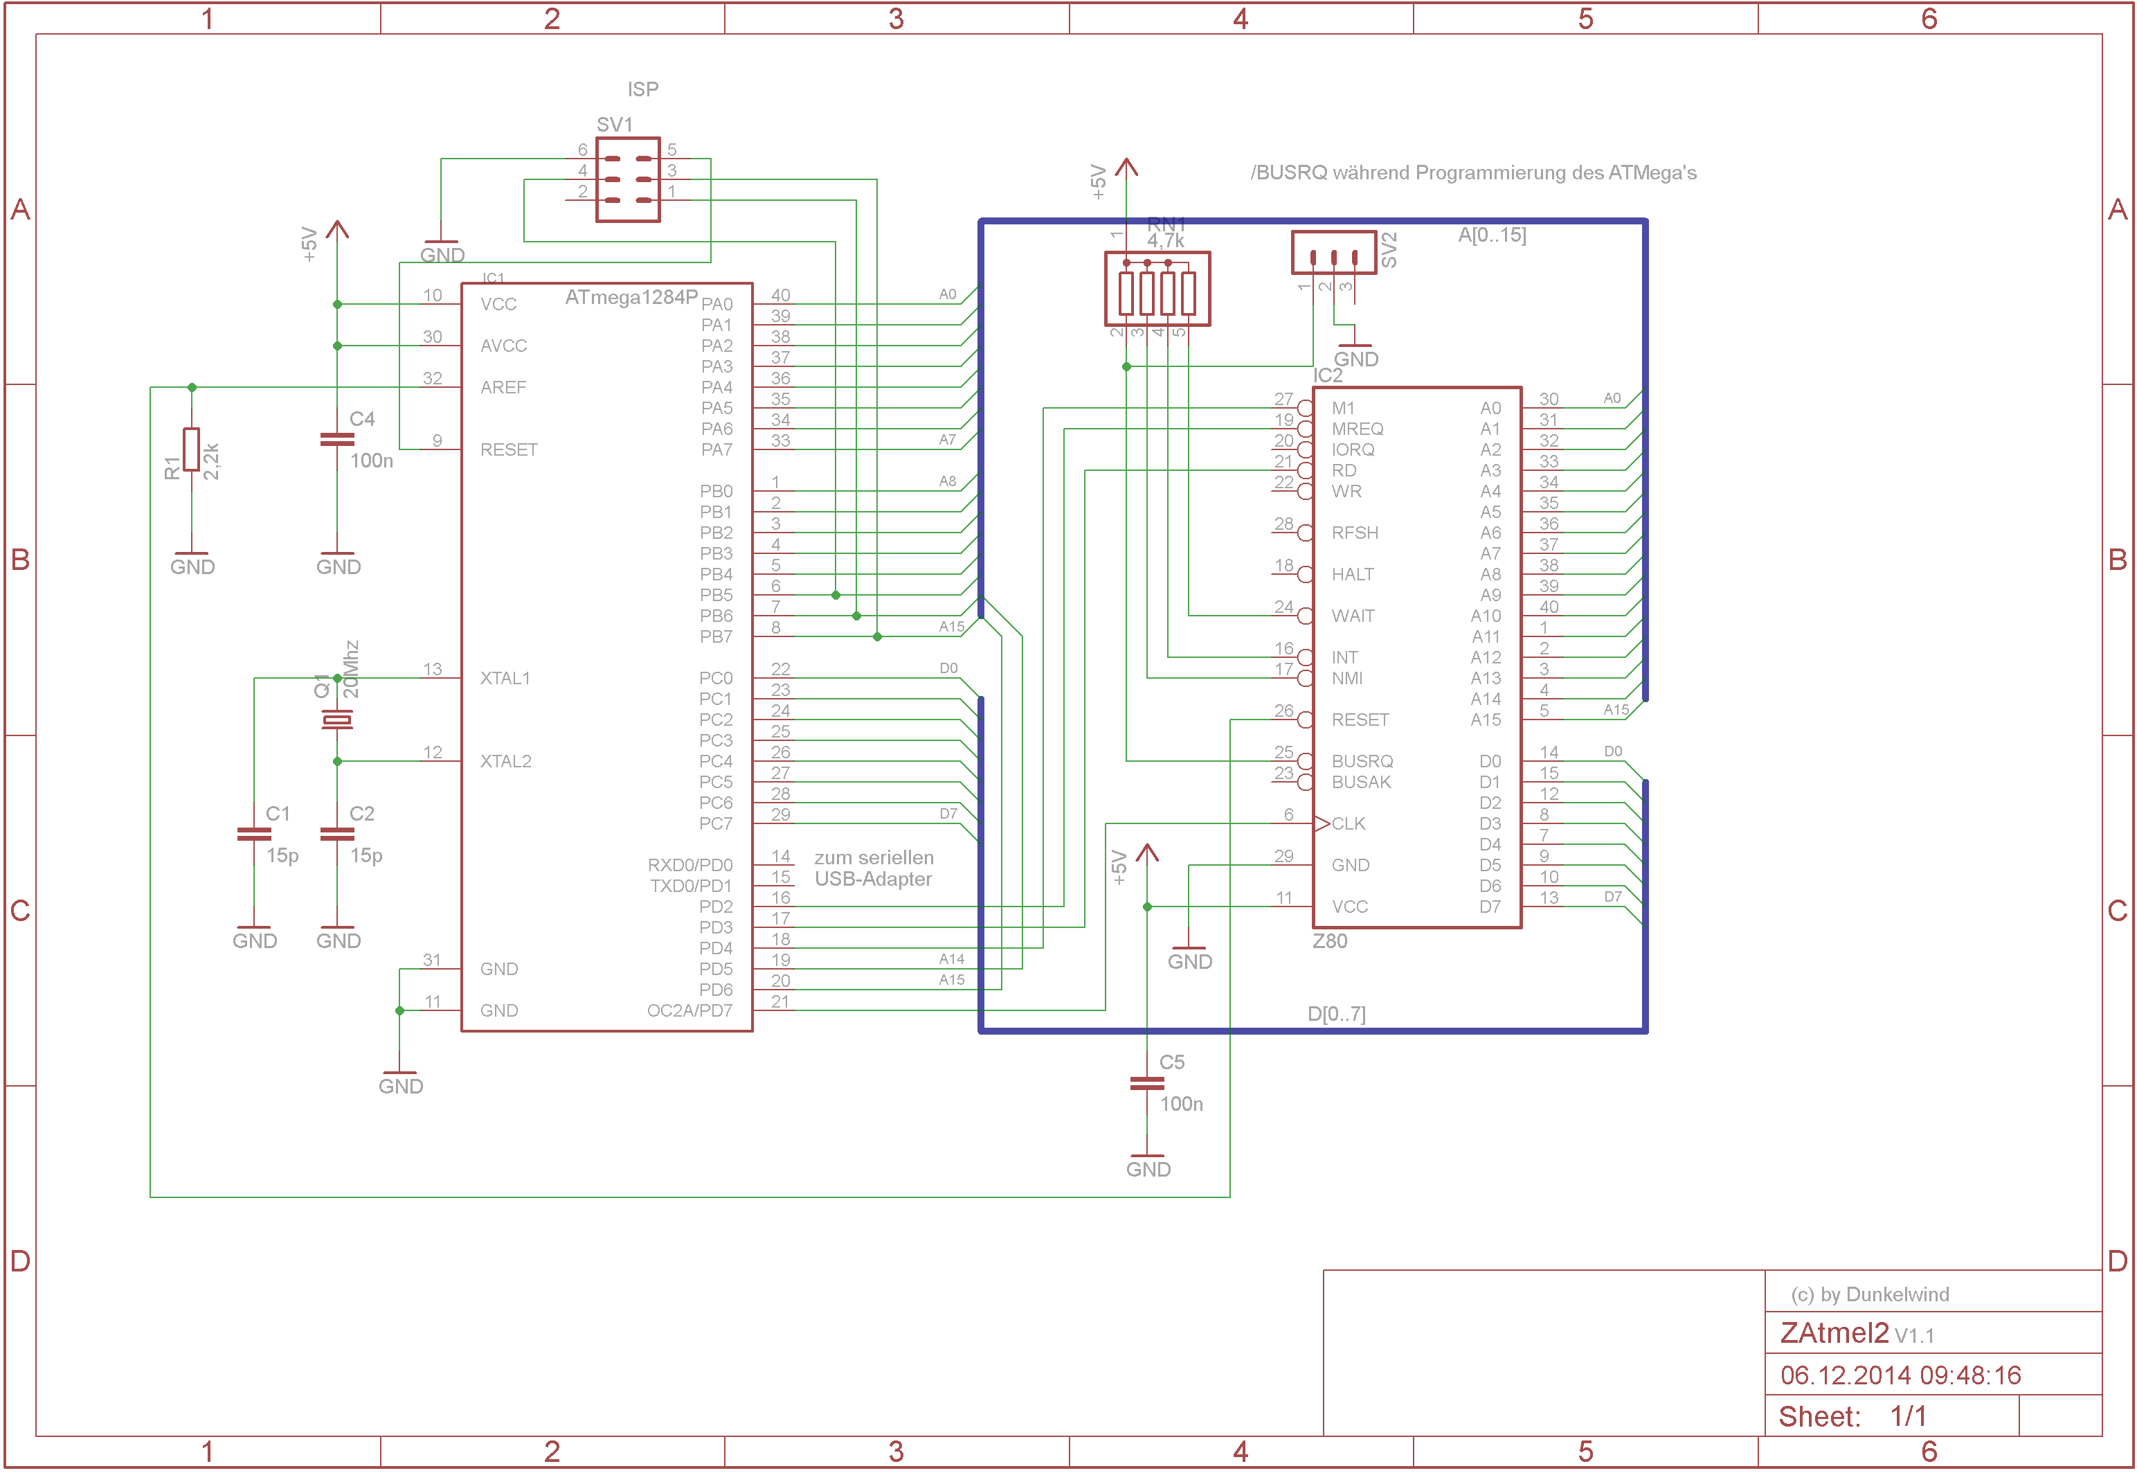Click the OC2A/PD7 pin label

point(689,1010)
